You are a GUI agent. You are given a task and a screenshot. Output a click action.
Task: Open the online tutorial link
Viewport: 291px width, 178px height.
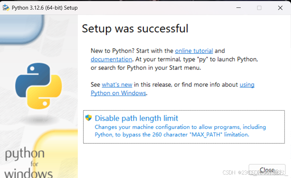click(x=194, y=51)
